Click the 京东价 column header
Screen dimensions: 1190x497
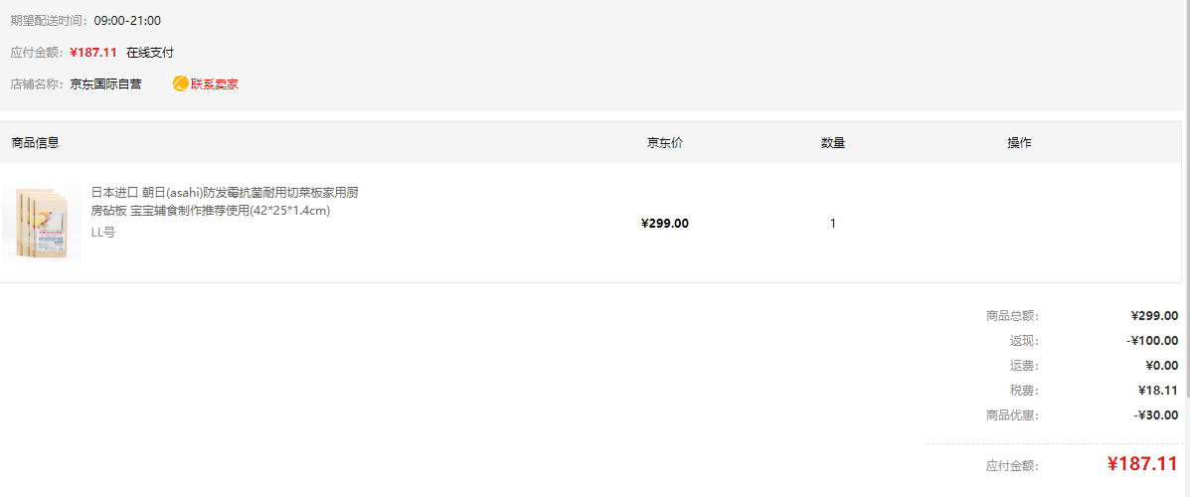point(665,143)
